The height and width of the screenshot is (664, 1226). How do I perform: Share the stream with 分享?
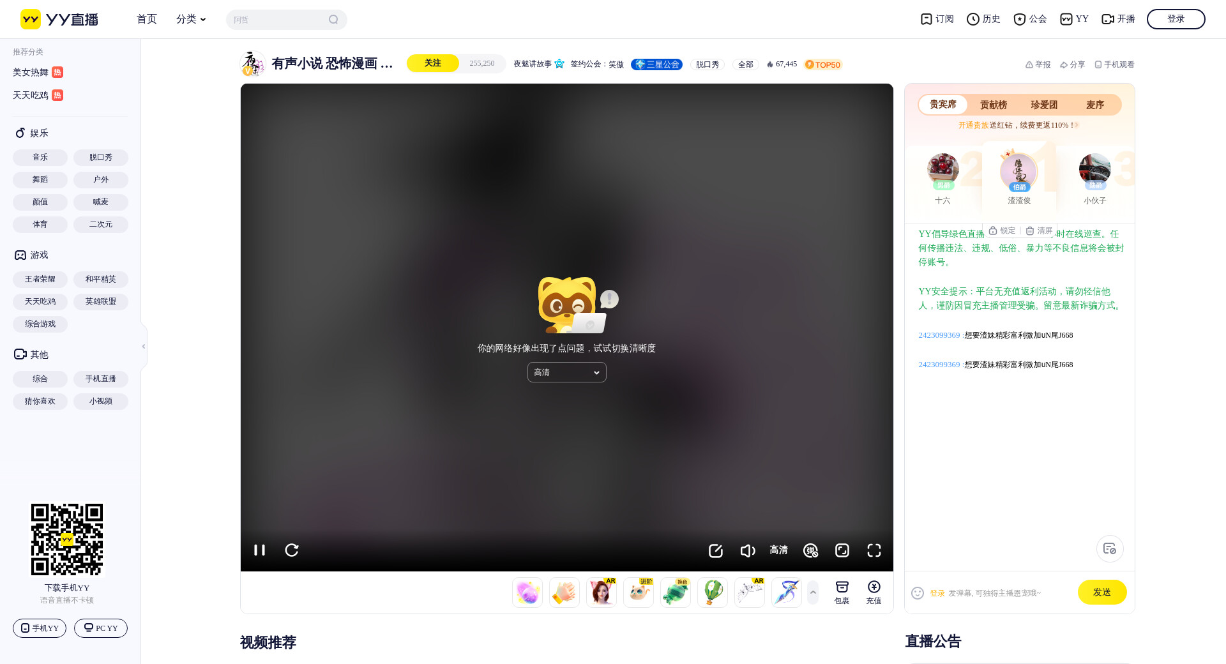click(x=1072, y=64)
